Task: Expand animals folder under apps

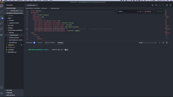Action: click(14, 20)
